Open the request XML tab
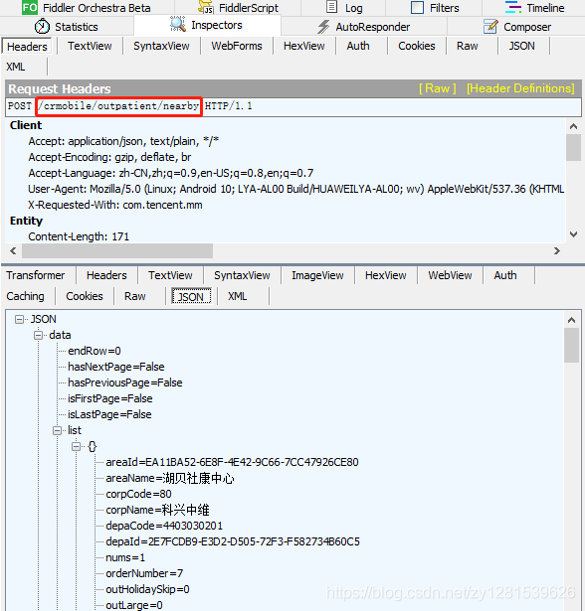This screenshot has width=585, height=611. (x=16, y=67)
